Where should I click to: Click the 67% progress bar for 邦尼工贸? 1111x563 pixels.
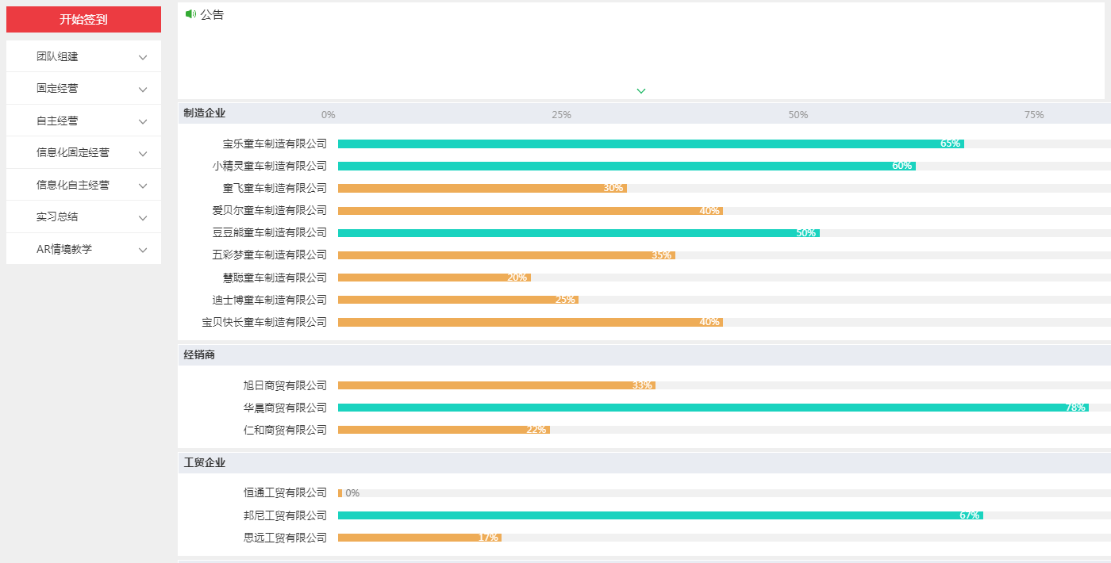click(660, 515)
